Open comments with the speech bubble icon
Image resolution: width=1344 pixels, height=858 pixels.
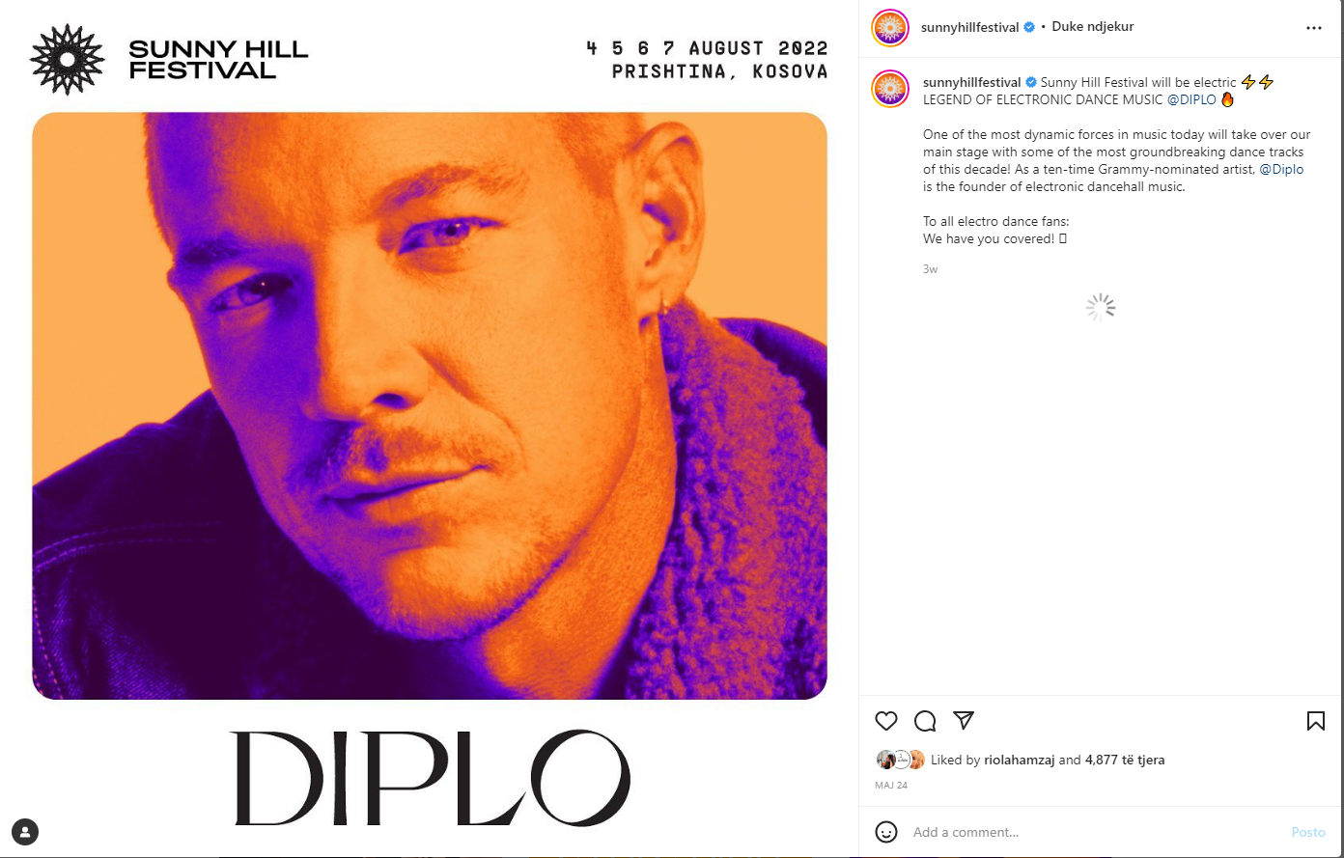(x=925, y=721)
